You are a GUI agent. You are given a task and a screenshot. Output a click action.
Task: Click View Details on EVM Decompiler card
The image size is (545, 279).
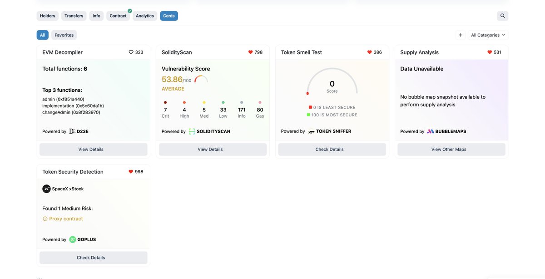(94, 149)
